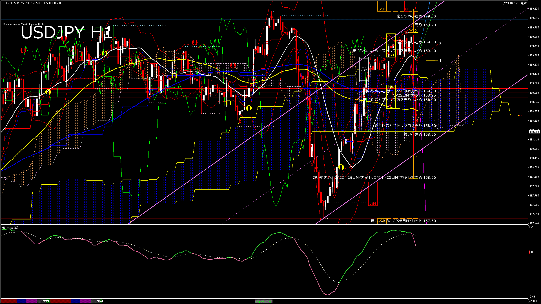Click the Channel size slope info text

click(23, 24)
